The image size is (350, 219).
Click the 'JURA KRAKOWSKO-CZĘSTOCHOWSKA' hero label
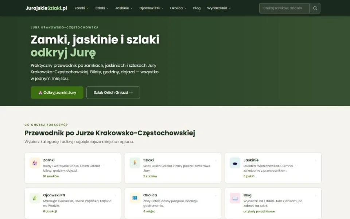point(65,27)
